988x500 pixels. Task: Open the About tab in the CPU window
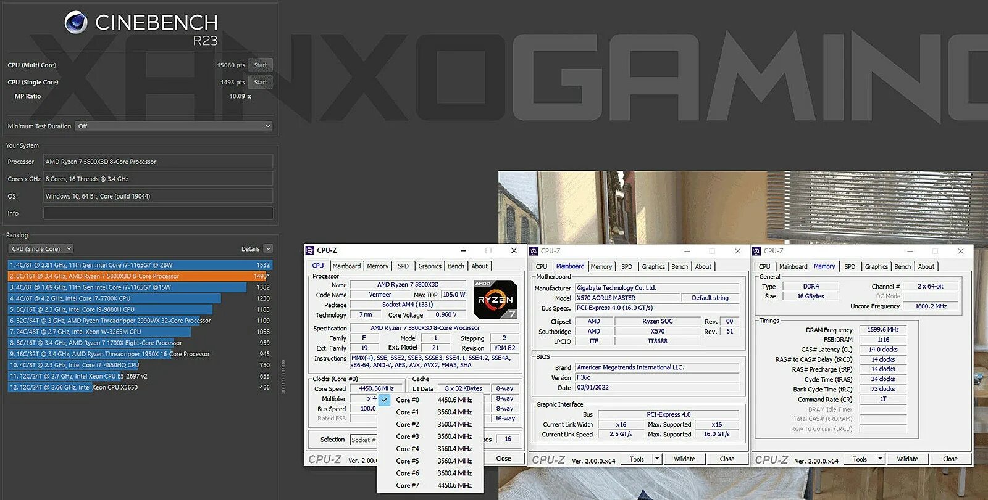coord(480,266)
